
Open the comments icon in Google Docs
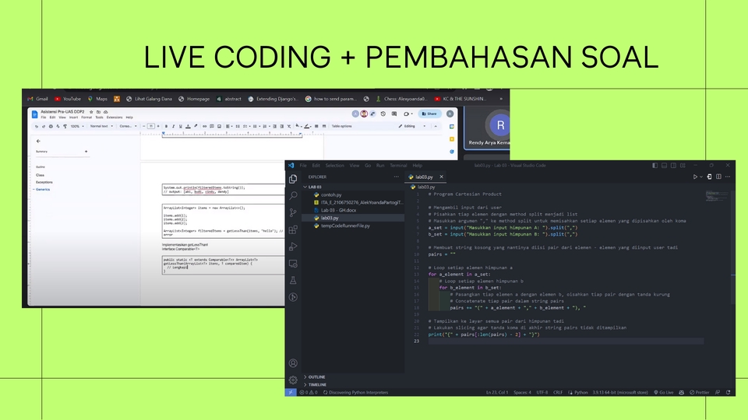click(394, 114)
